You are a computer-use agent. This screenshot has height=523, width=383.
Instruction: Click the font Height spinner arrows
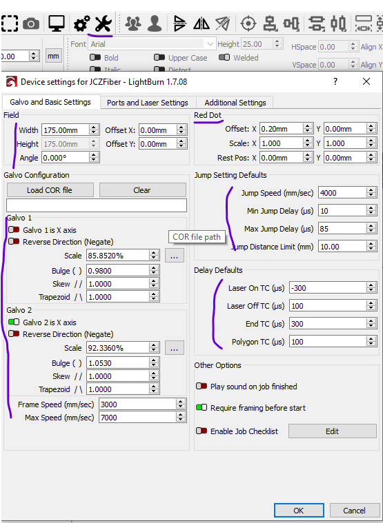[x=277, y=43]
